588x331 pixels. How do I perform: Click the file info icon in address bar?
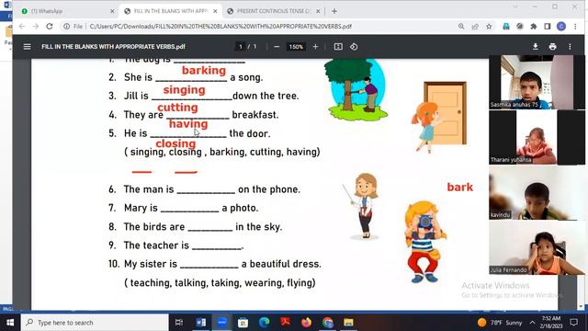66,27
